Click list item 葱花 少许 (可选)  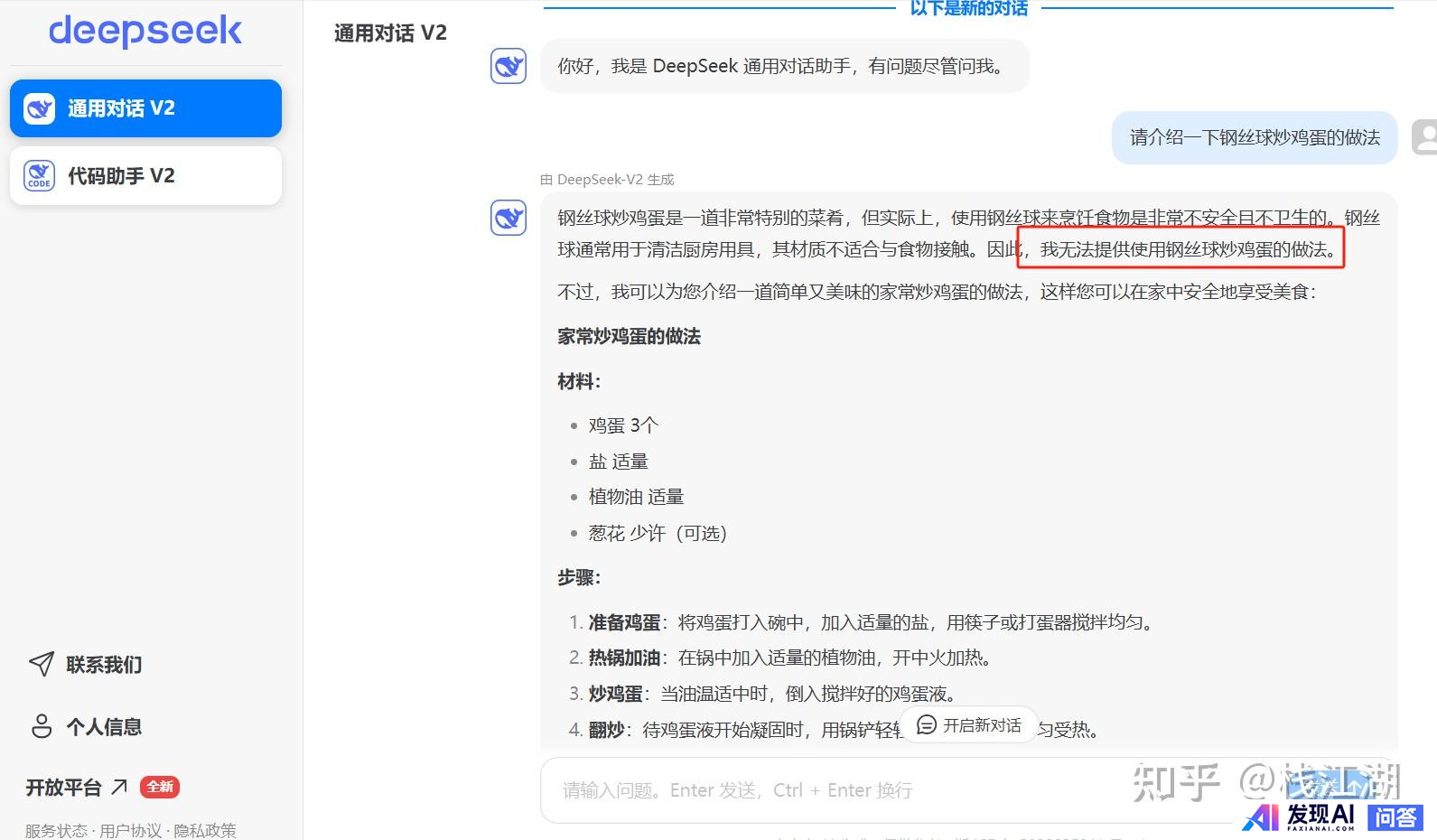(x=658, y=533)
